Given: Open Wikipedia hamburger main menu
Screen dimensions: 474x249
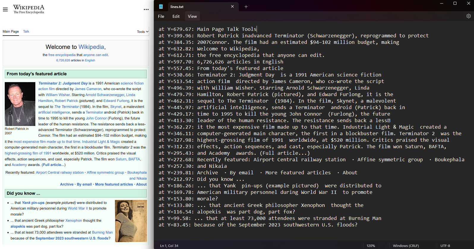Looking at the screenshot, I should 5,9.
